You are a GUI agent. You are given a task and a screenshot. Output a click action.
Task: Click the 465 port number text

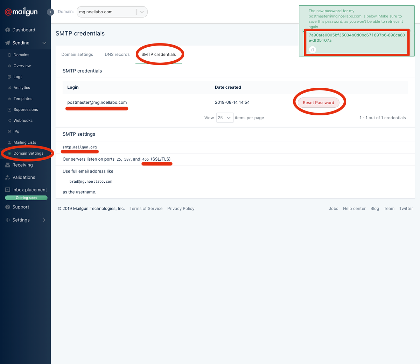[x=146, y=159]
